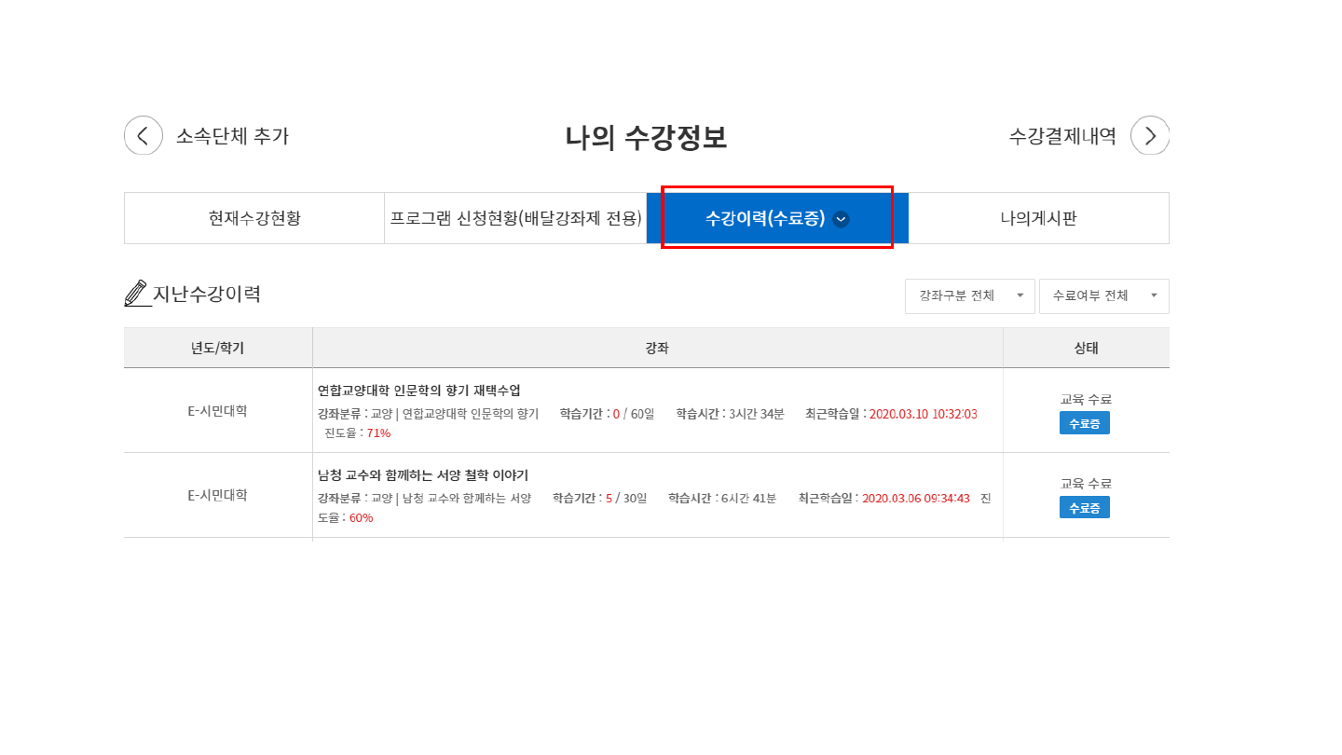The width and height of the screenshot is (1342, 755).
Task: Expand the 강좌구분 전체 dropdown
Action: pyautogui.click(x=969, y=296)
